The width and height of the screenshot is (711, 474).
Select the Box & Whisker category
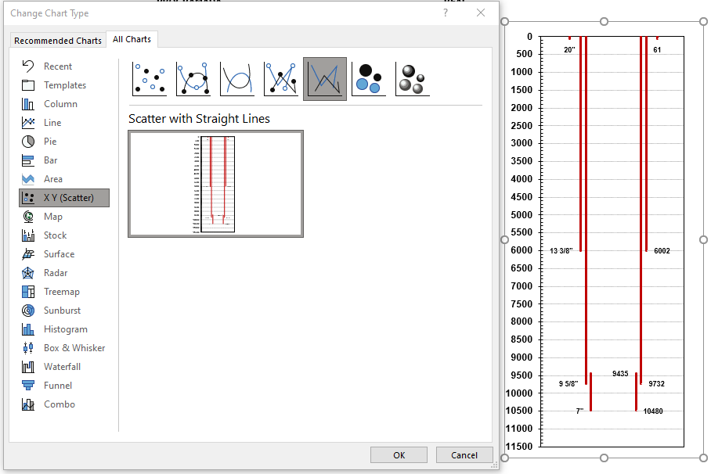(64, 348)
